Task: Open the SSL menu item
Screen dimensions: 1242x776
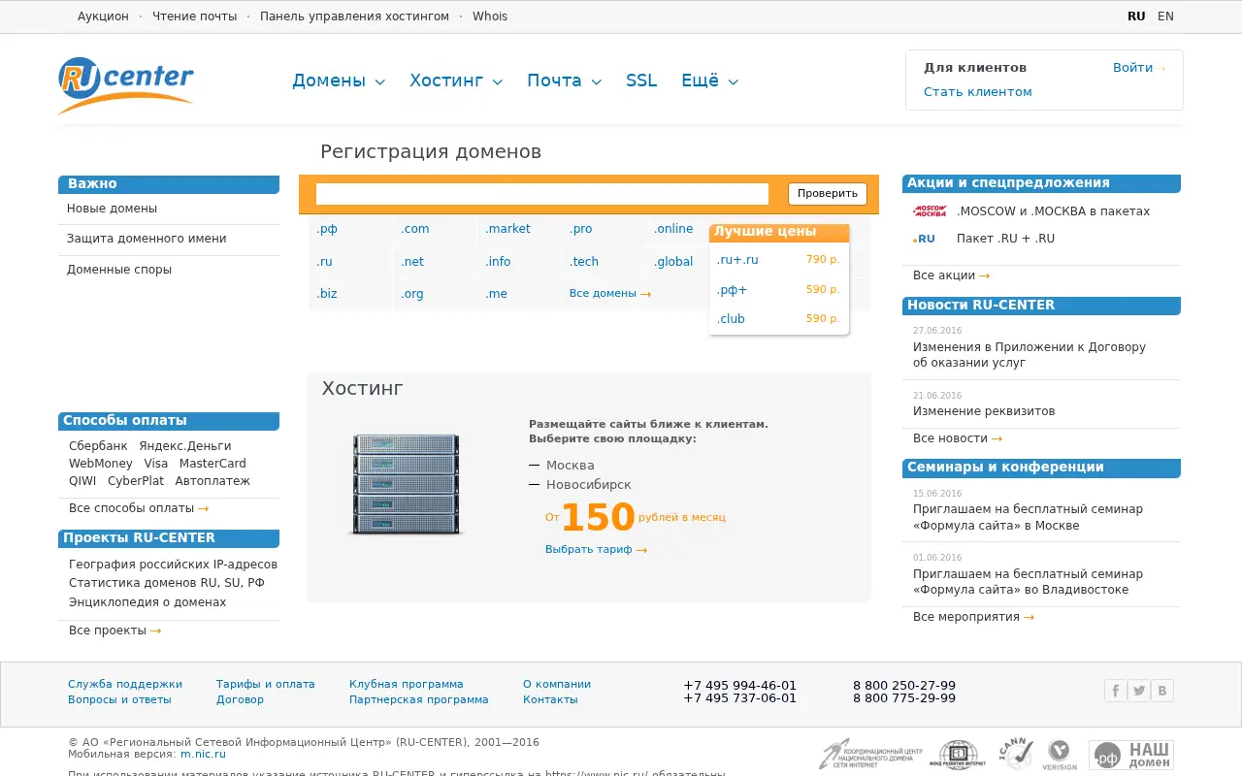Action: point(641,81)
